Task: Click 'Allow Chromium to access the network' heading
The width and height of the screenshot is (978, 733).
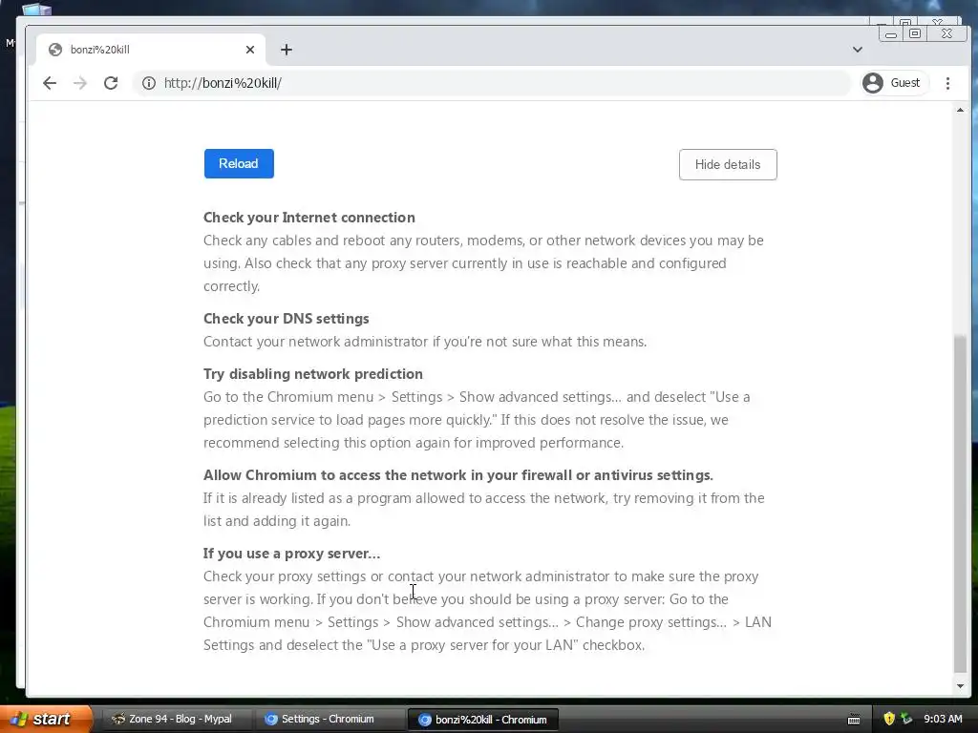Action: [x=458, y=475]
